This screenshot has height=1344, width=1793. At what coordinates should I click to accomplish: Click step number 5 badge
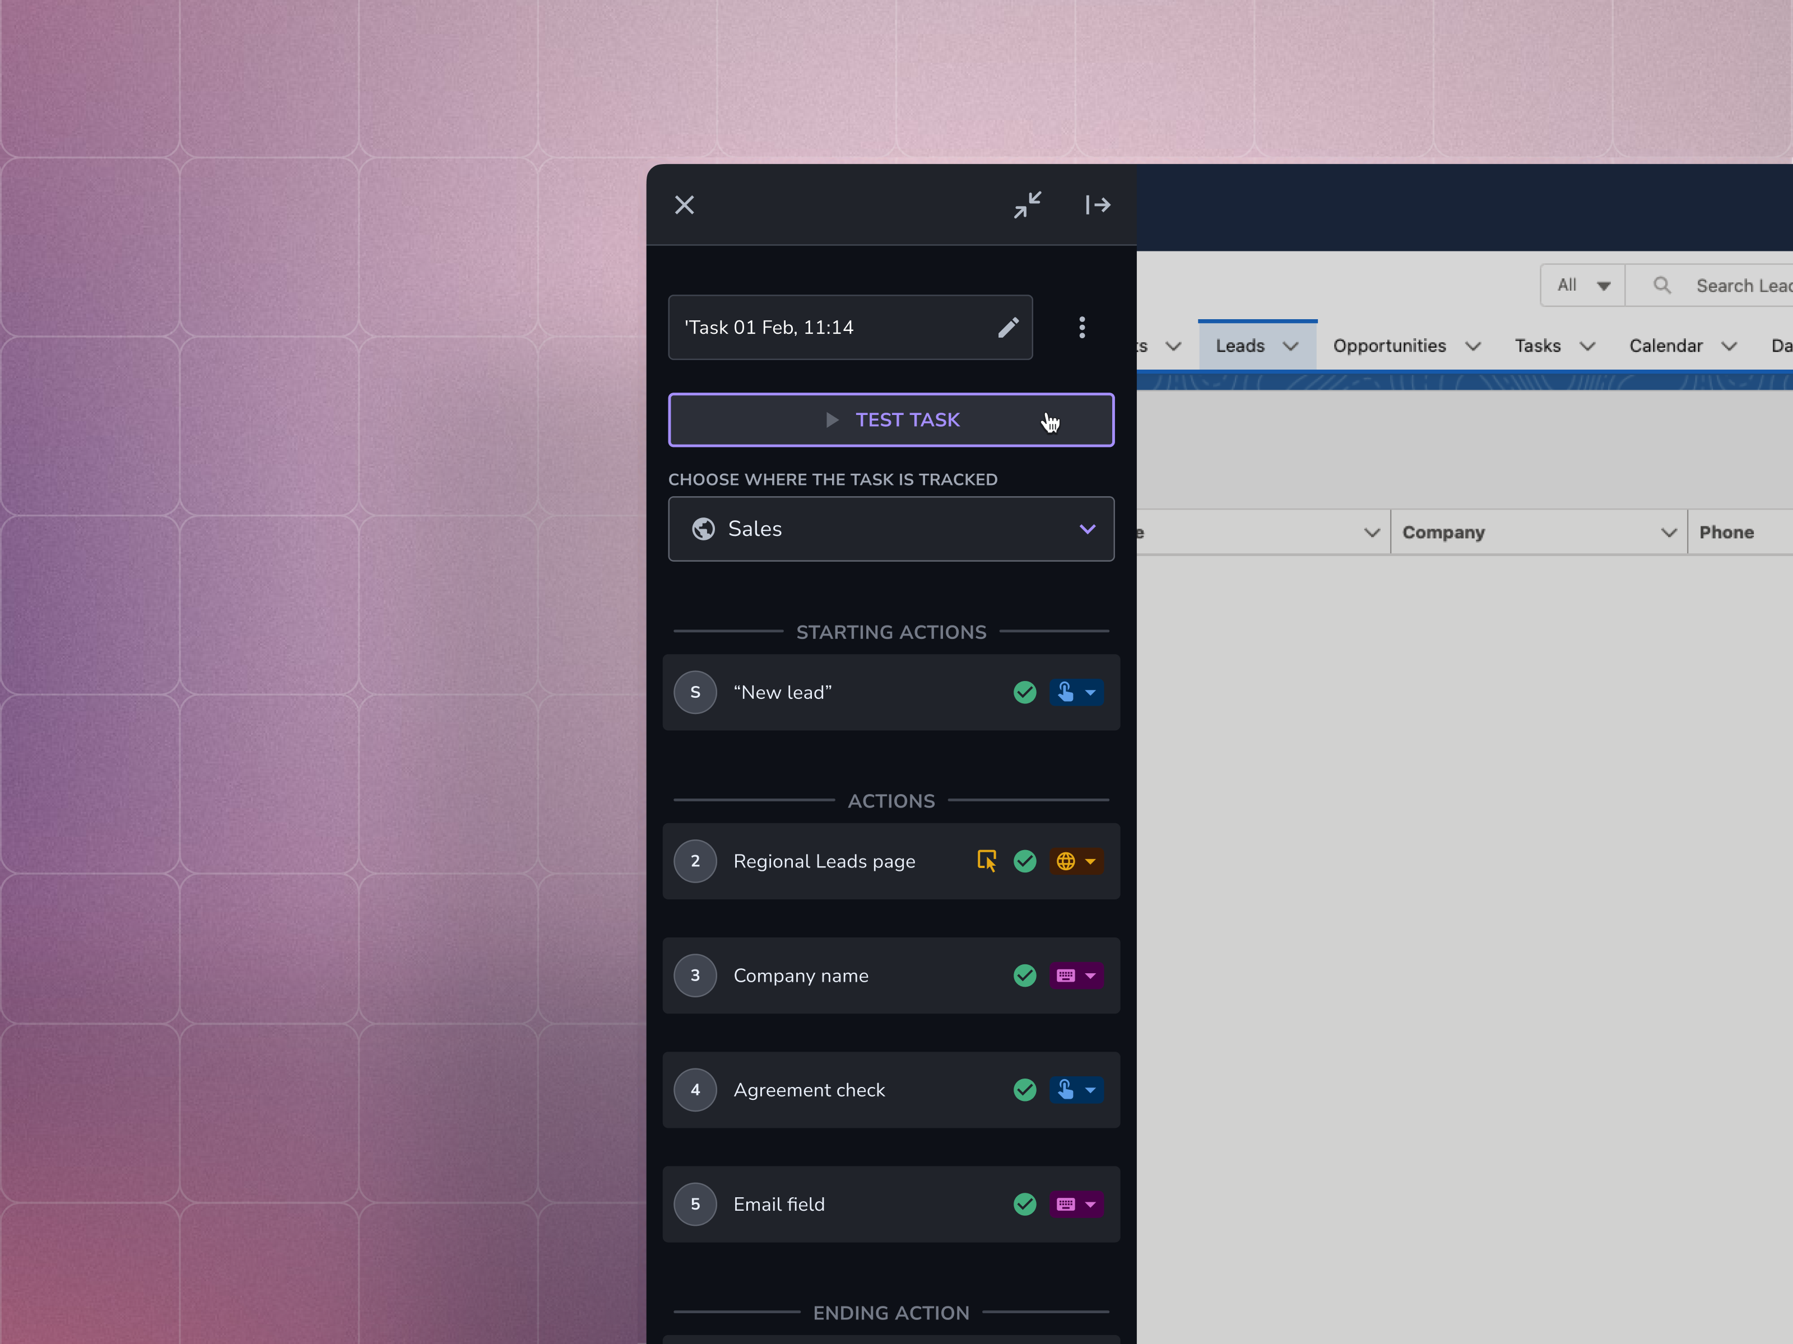[x=695, y=1205]
